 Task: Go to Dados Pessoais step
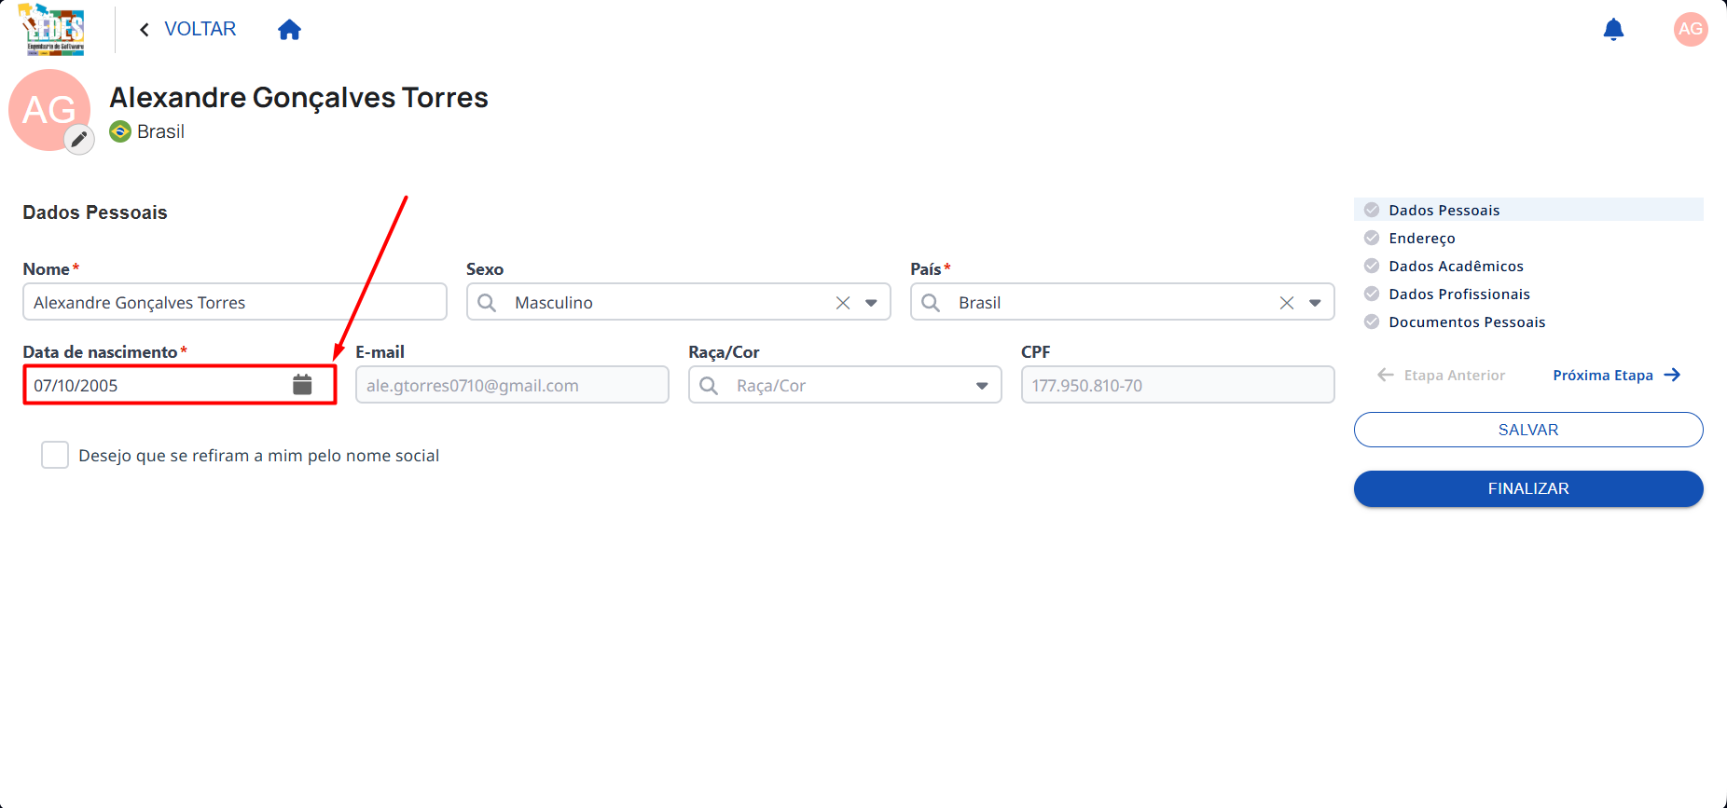(x=1528, y=210)
